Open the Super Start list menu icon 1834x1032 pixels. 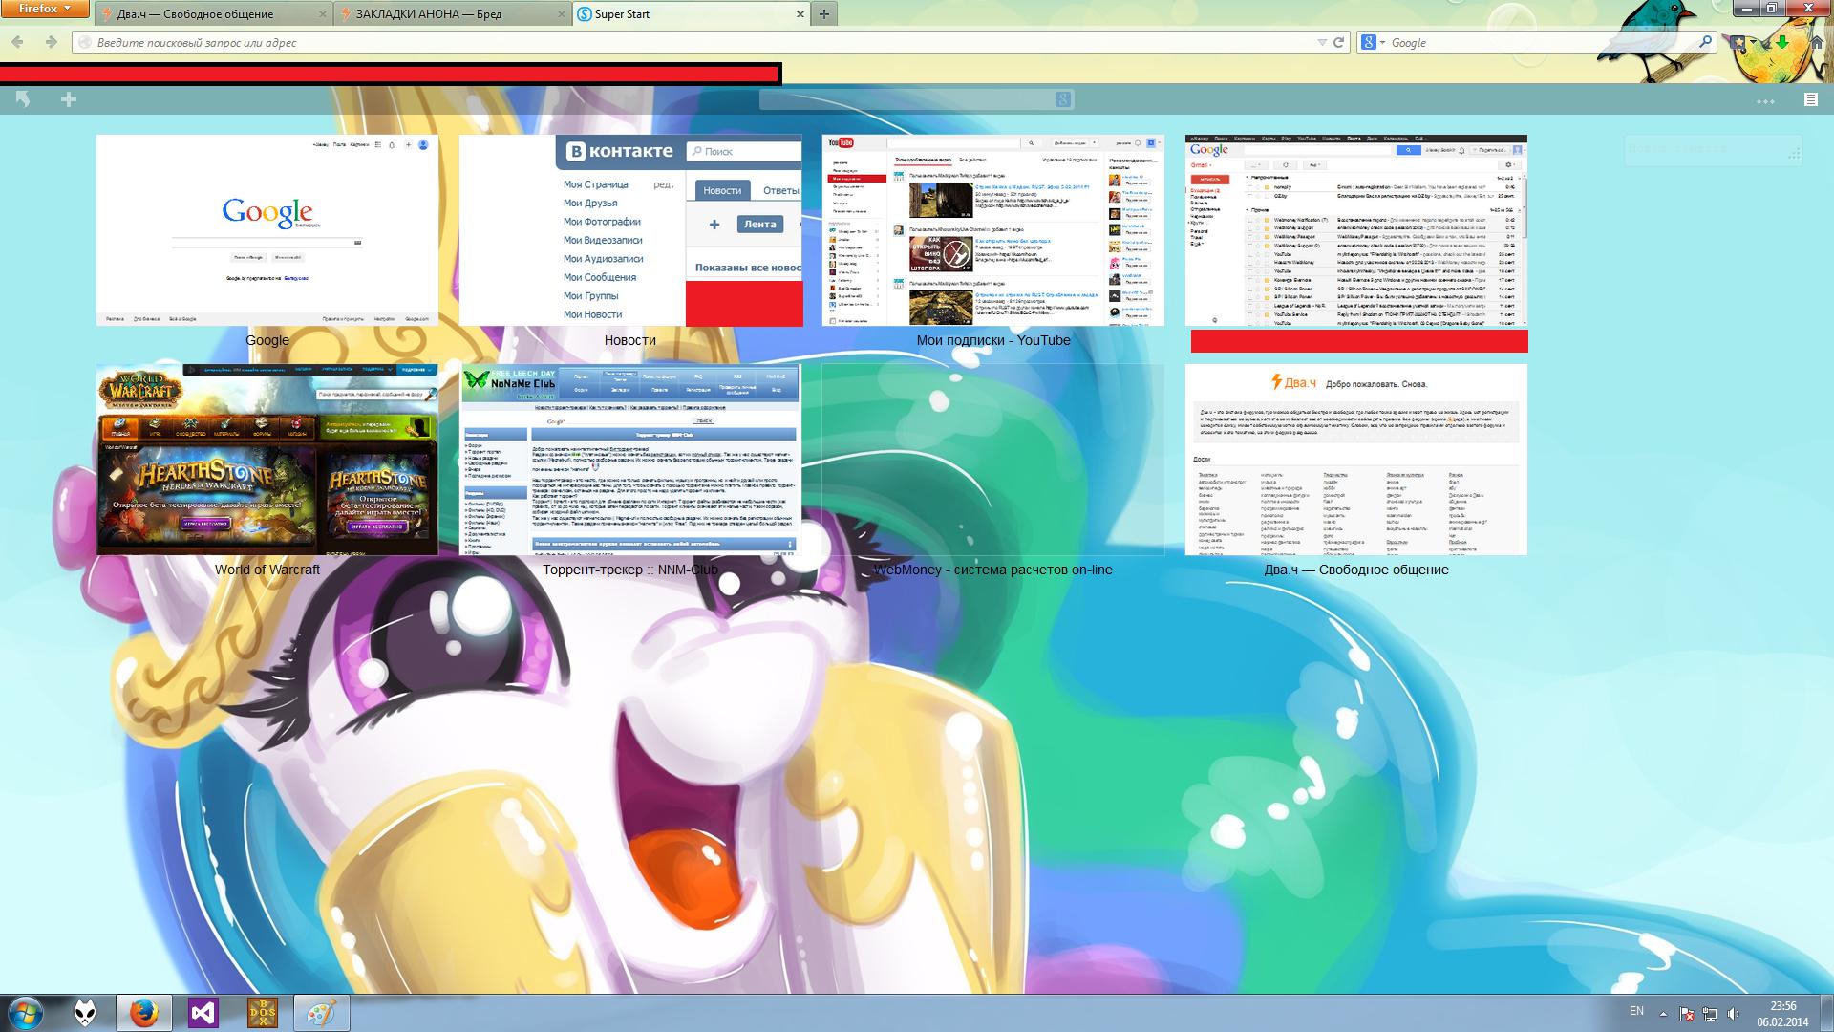[1810, 99]
